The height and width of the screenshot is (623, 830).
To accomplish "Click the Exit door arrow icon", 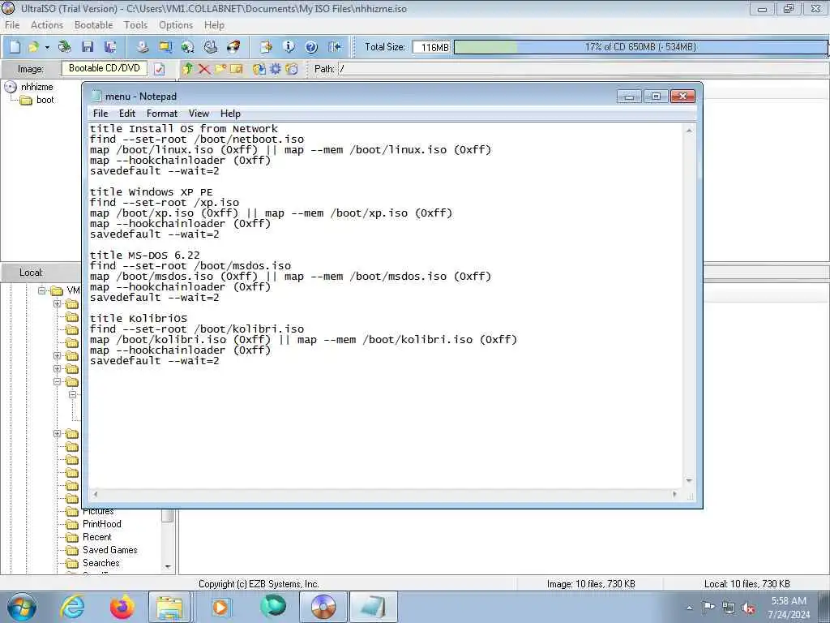I will click(335, 47).
